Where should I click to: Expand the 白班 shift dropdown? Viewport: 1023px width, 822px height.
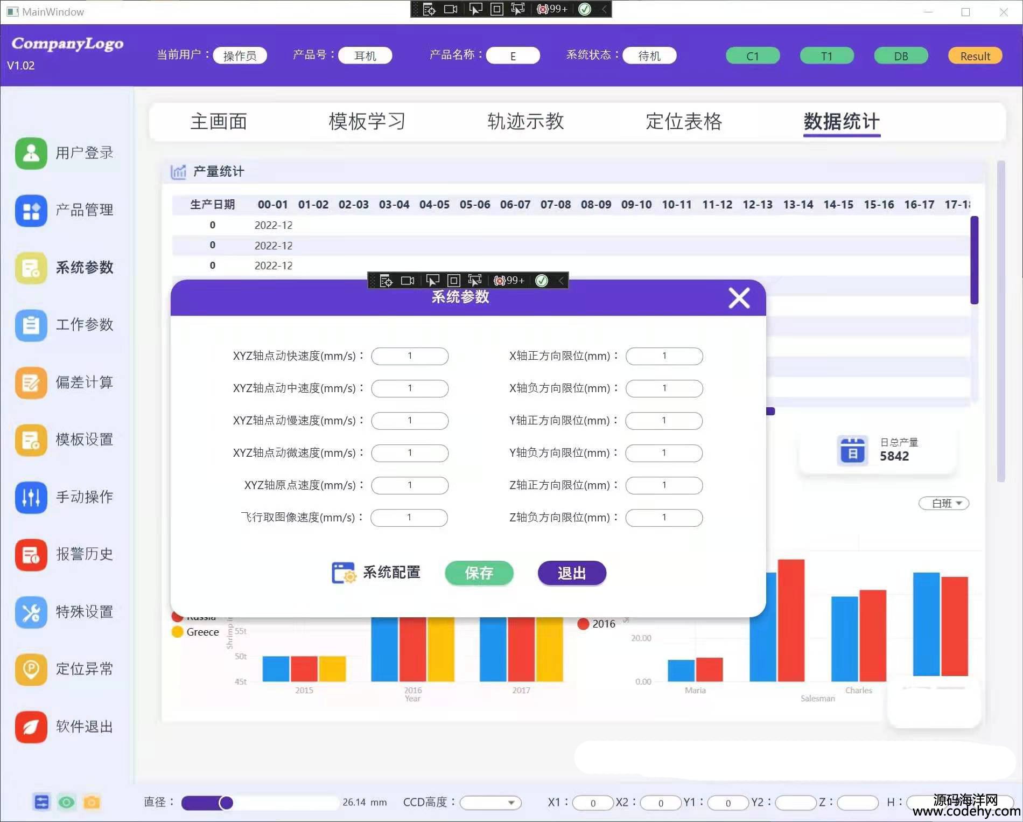click(x=944, y=503)
